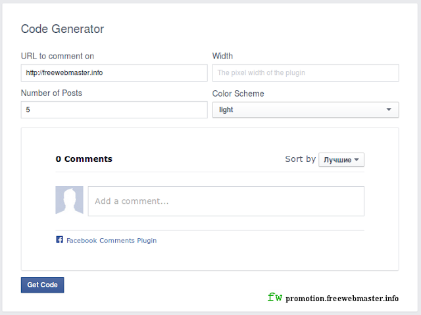Open the Facebook Comments Plugin link
Viewport: 421px width, 315px height.
point(111,241)
